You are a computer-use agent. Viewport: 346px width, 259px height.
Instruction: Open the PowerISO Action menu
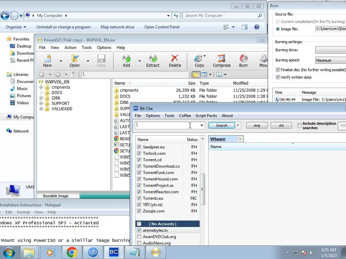(70, 48)
